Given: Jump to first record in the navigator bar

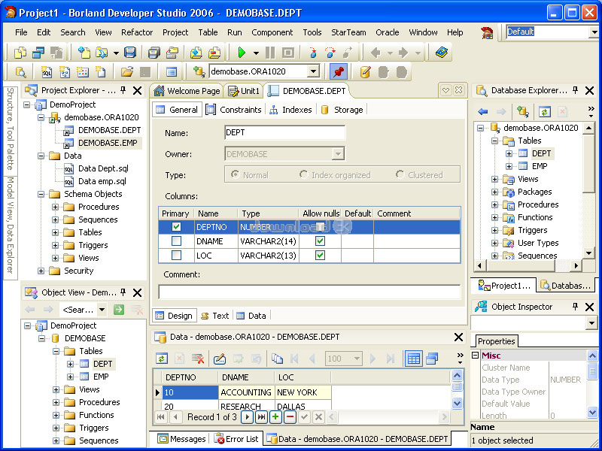Looking at the screenshot, I should (x=161, y=417).
